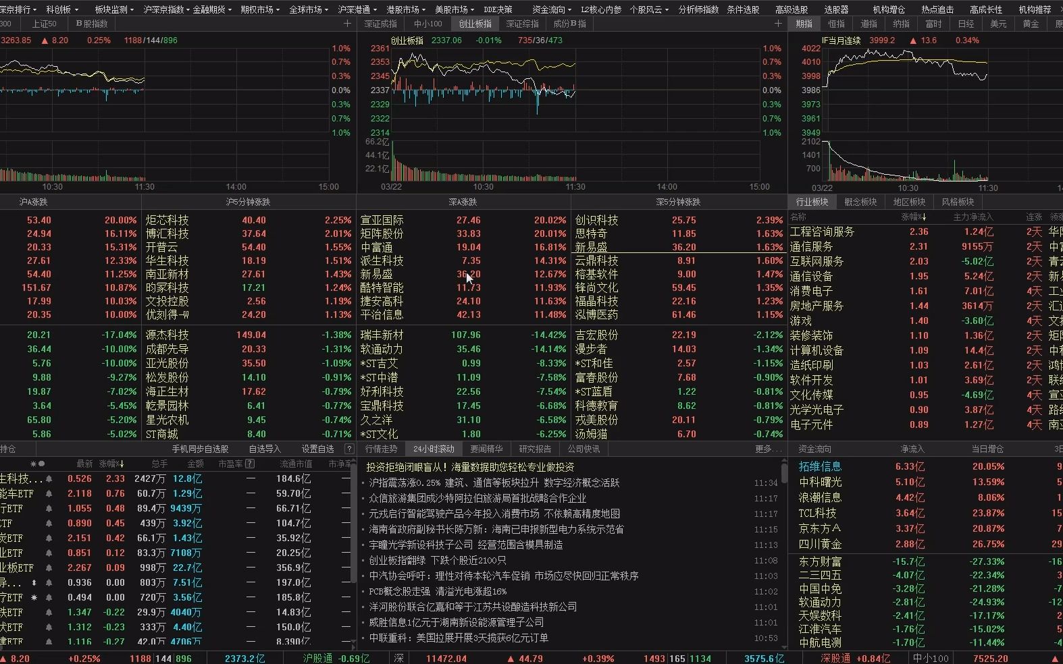Click the help question icon beside 设置自选
The width and height of the screenshot is (1063, 664).
tap(349, 449)
